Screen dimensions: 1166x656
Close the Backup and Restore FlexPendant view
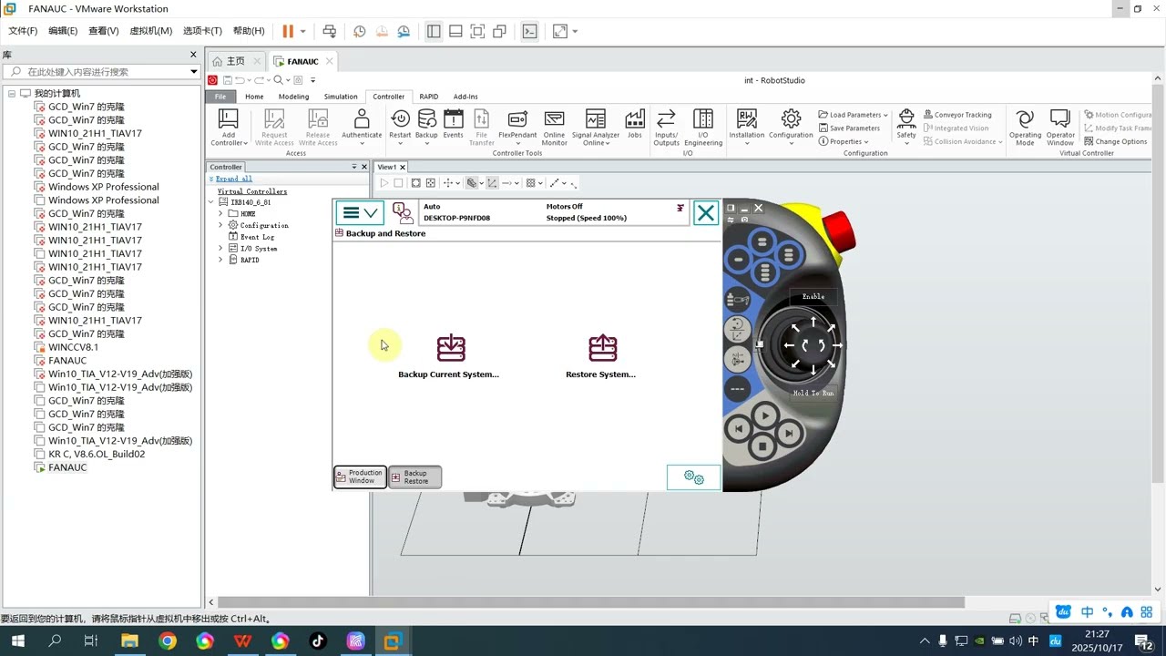click(x=706, y=212)
